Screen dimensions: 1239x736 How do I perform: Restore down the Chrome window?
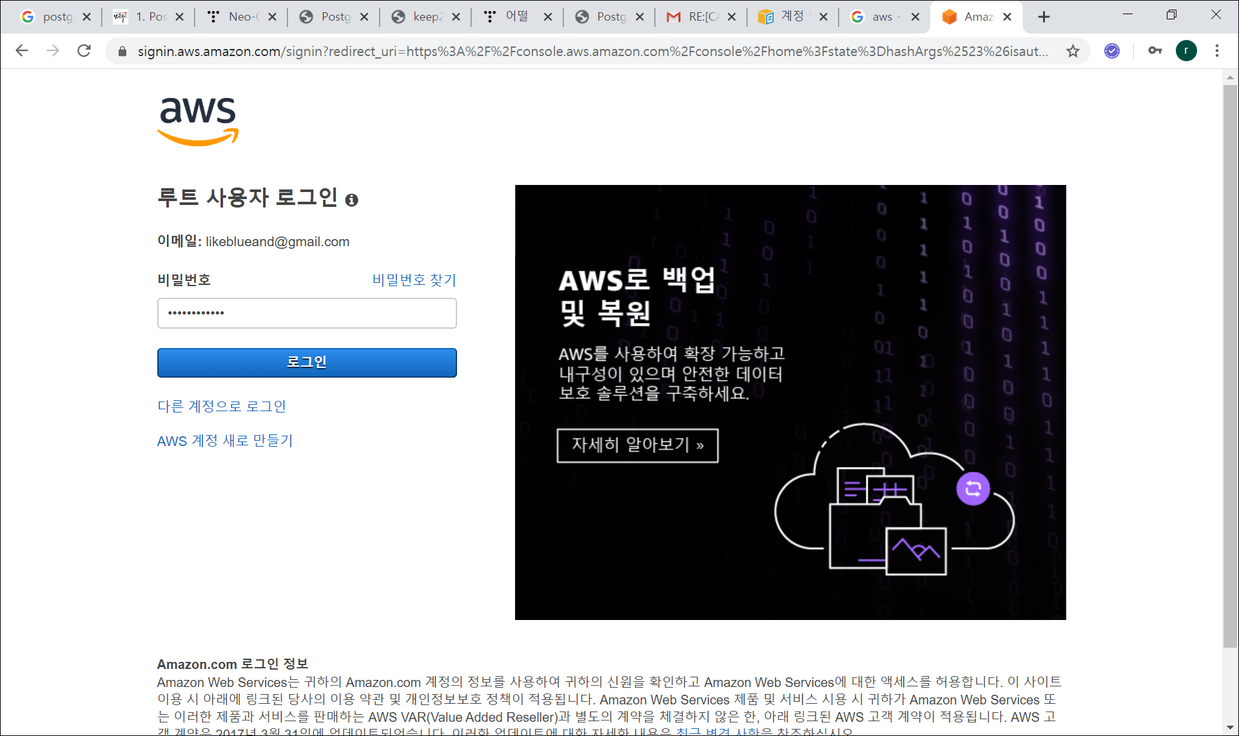(1172, 15)
